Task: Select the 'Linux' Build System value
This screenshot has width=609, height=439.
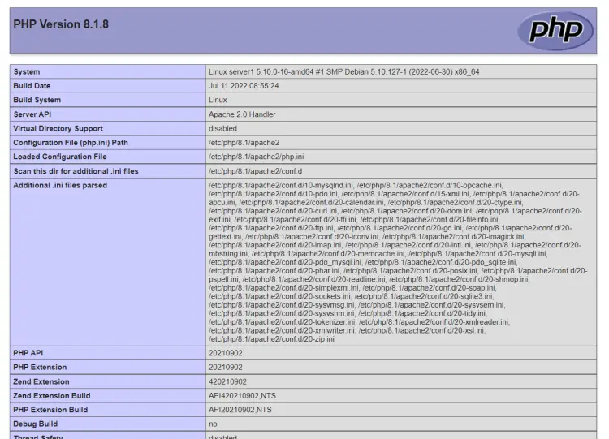Action: click(x=218, y=100)
